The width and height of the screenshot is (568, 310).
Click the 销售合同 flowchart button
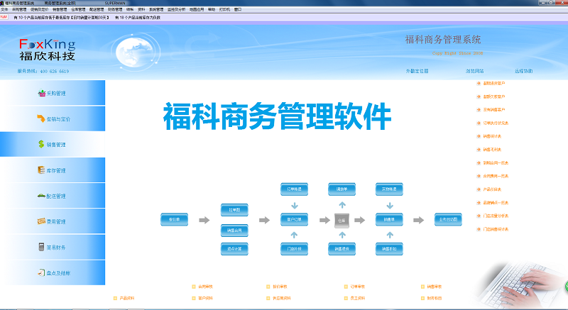click(x=234, y=230)
